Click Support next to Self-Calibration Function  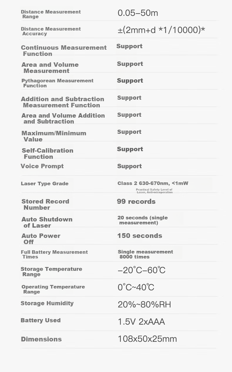(130, 149)
